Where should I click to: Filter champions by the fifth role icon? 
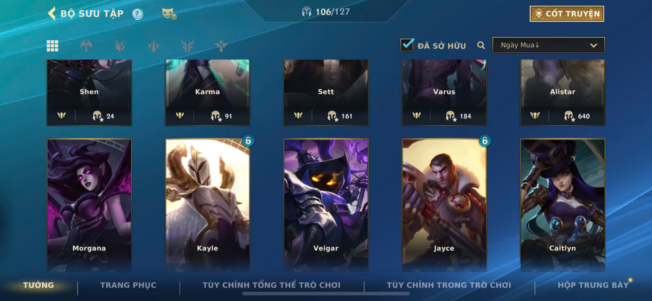click(221, 46)
